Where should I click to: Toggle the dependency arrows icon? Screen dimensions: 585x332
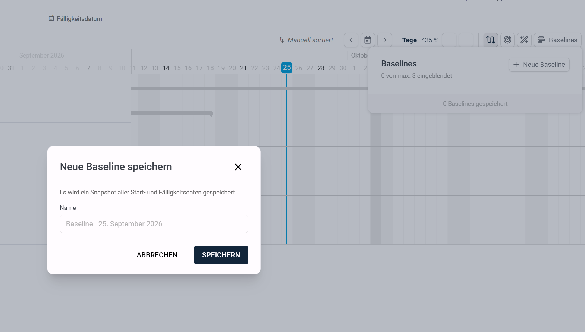491,40
